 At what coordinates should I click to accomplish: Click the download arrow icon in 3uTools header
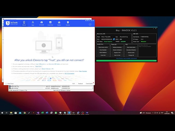[90, 24]
